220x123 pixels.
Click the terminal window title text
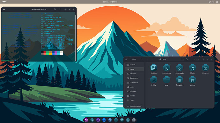point(39,9)
